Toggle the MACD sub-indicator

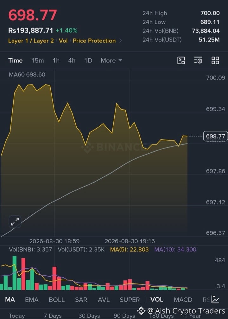pyautogui.click(x=183, y=299)
